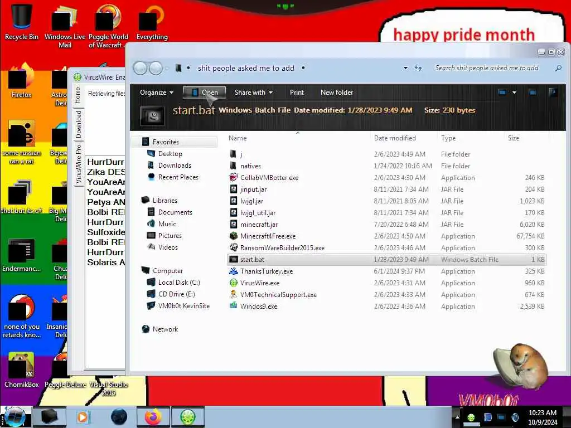Open the Recycle Bin desktop icon

(22, 21)
